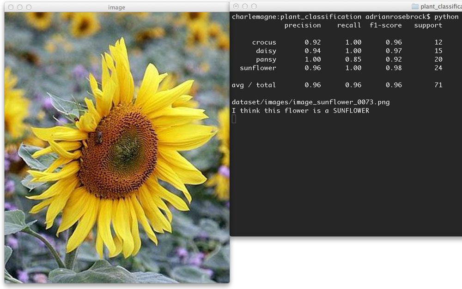The image size is (462, 289).
Task: Click crocus precision value 0.92
Action: click(x=313, y=42)
